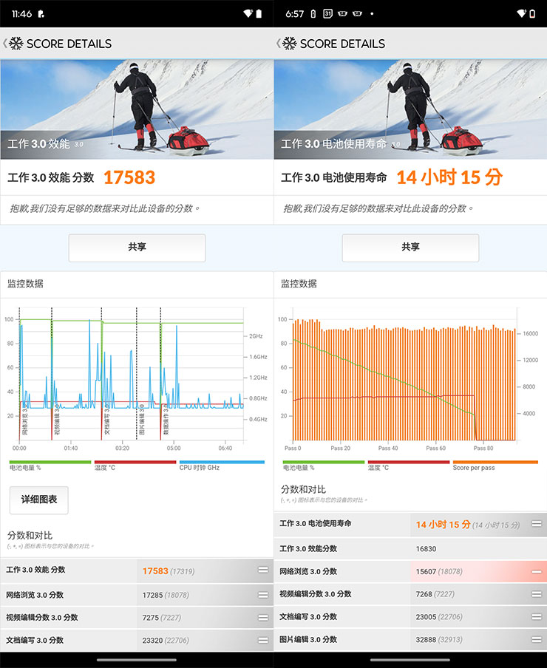Tap left screen home gesture bar
547x668 pixels.
[x=137, y=660]
